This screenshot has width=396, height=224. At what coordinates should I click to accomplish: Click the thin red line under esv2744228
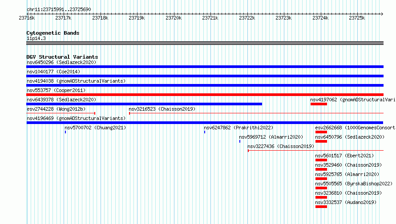(61, 113)
